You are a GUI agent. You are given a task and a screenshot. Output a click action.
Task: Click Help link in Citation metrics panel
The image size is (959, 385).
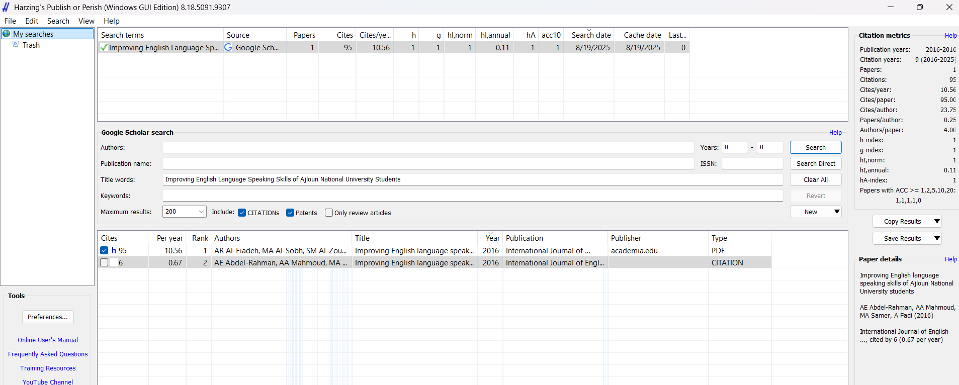(950, 36)
